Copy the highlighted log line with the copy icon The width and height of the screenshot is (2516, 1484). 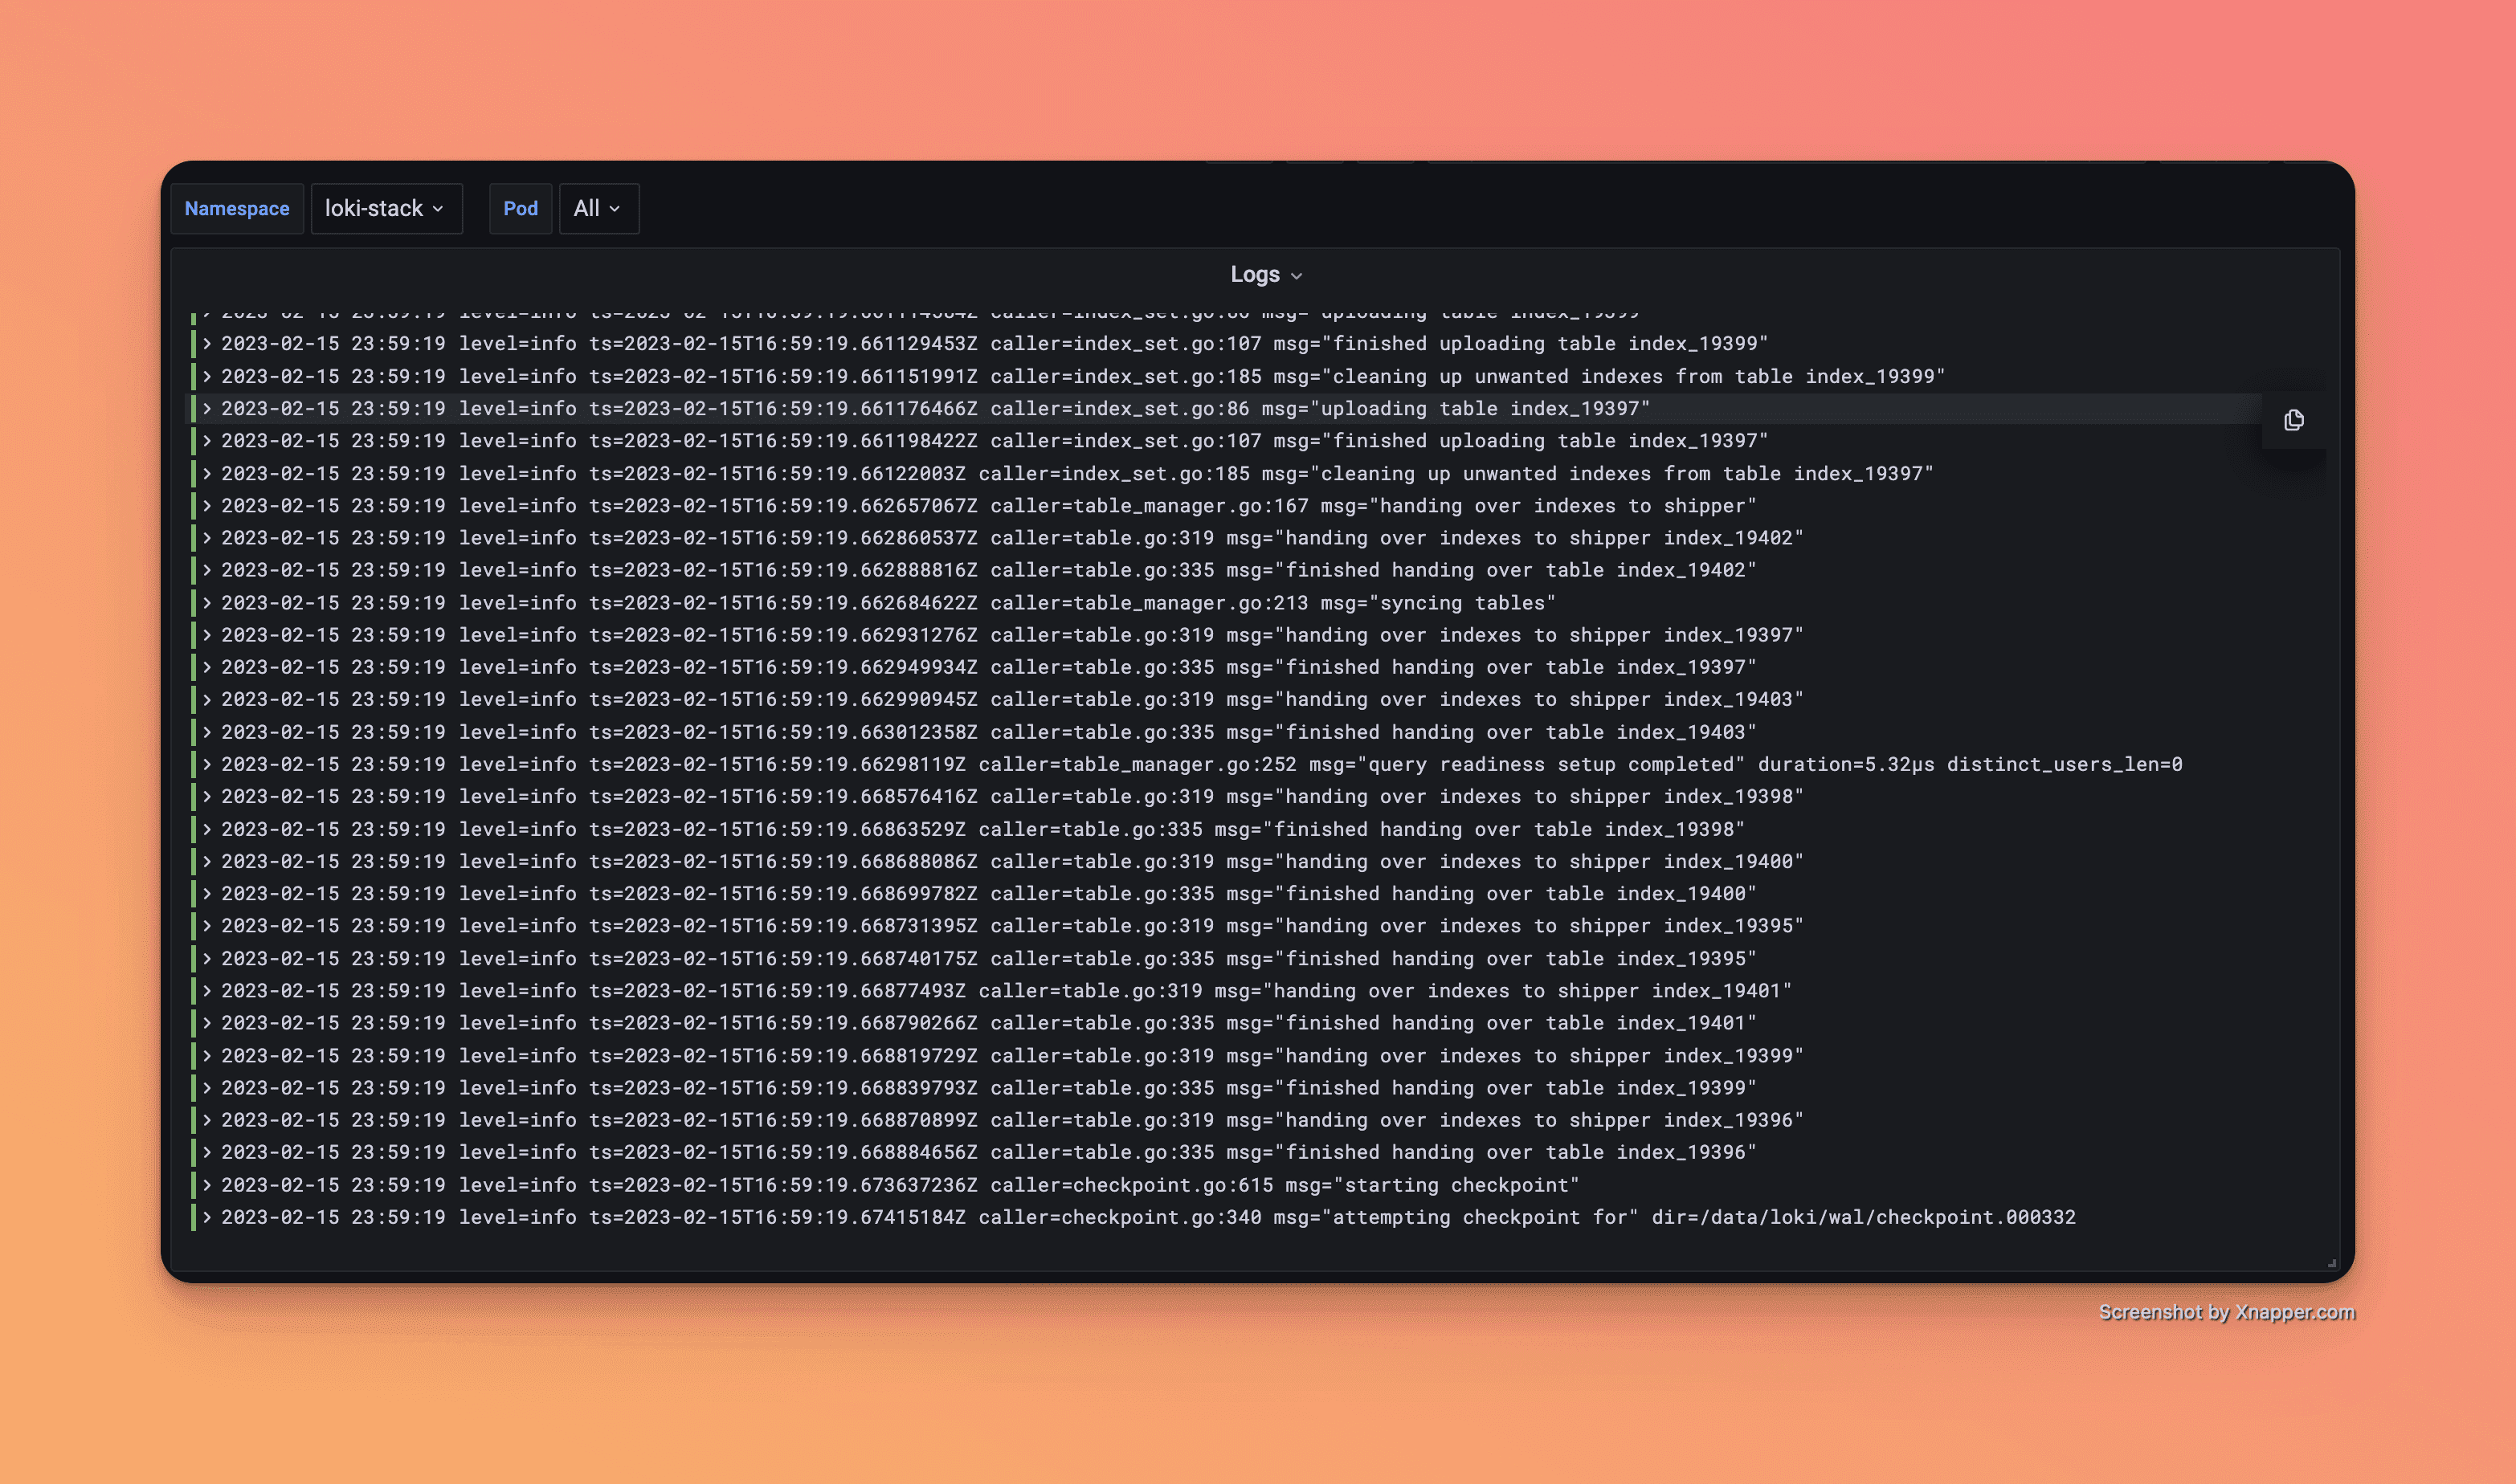click(2293, 420)
